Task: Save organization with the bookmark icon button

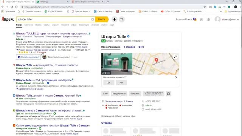Action: coord(168,94)
